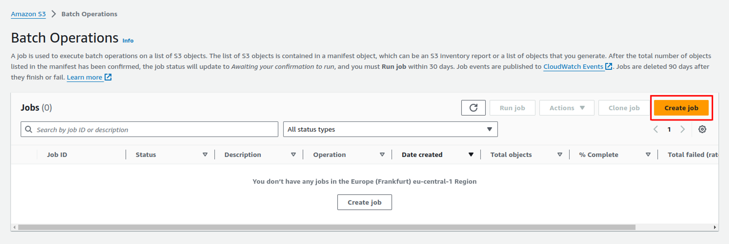Sort by Operation column arrow
The image size is (729, 244).
pyautogui.click(x=382, y=155)
